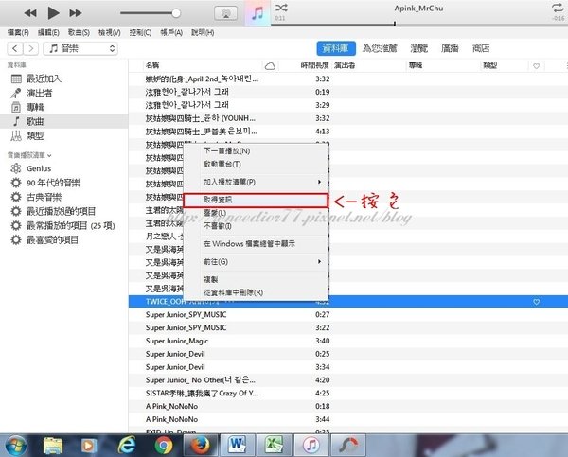This screenshot has width=568, height=457.
Task: Switch to the 廣播 tab
Action: pos(450,48)
